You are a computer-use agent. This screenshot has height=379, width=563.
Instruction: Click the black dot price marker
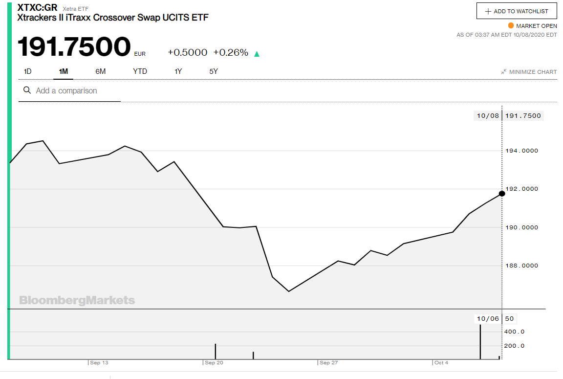(502, 194)
